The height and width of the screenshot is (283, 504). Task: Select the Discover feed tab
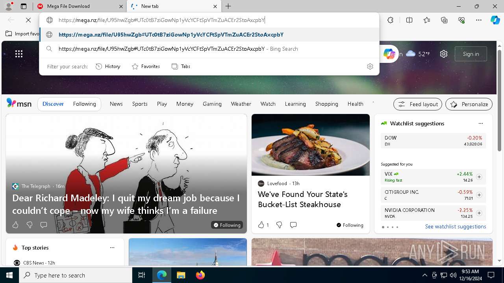(x=53, y=104)
